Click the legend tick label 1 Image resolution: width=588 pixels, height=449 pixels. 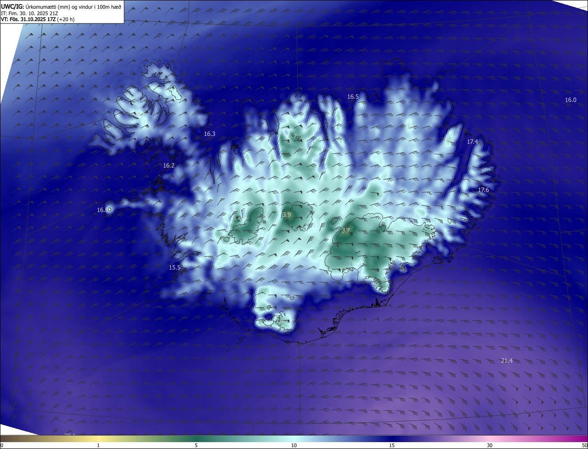(x=98, y=445)
